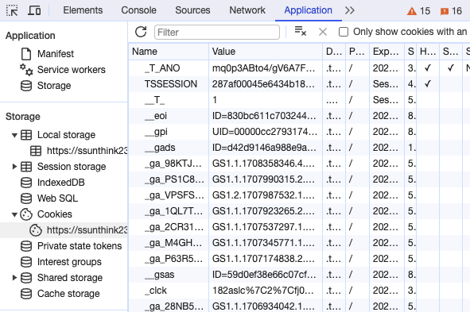Viewport: 470px width, 312px height.
Task: Click the Private state tokens database icon
Action: click(26, 246)
